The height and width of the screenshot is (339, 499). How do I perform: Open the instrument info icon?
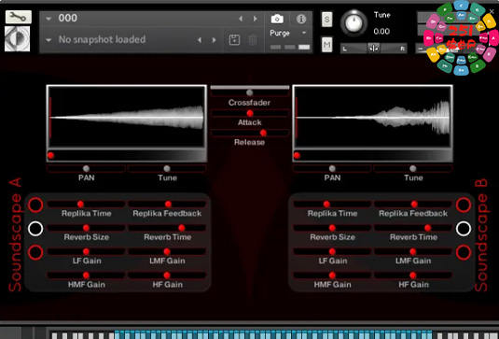tap(301, 19)
